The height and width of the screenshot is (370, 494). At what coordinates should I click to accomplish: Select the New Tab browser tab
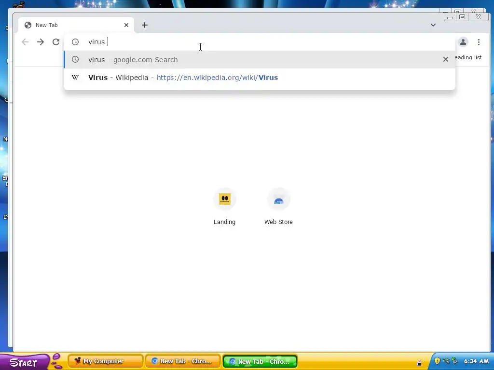(x=76, y=25)
